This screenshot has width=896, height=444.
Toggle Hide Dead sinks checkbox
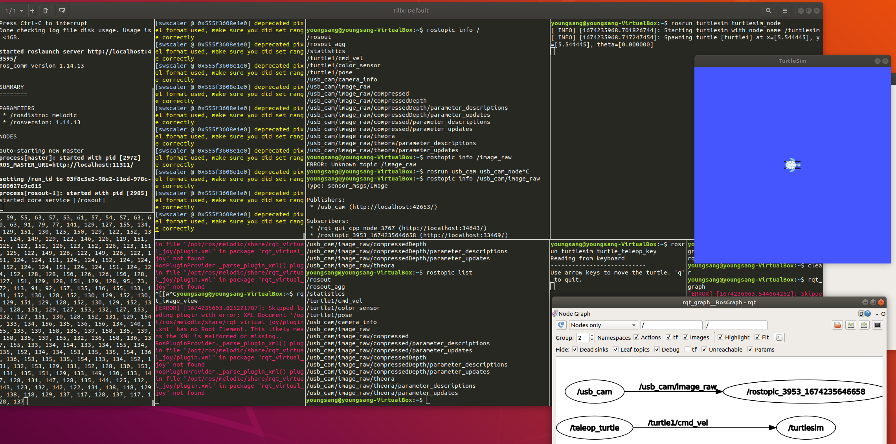575,350
